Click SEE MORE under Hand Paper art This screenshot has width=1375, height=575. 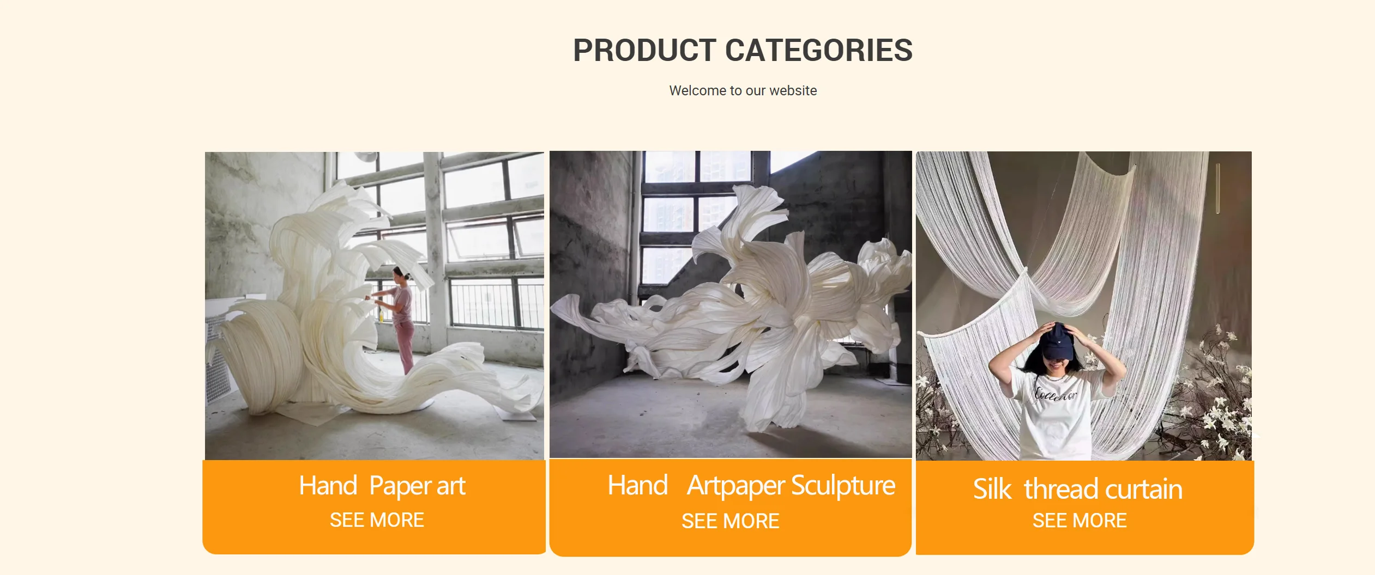[x=377, y=520]
